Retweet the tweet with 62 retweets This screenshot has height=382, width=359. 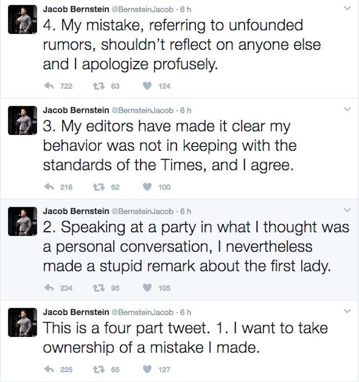tap(98, 187)
